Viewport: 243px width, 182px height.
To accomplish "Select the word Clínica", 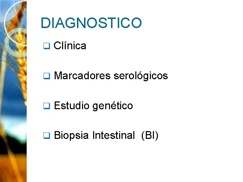I will coord(70,45).
